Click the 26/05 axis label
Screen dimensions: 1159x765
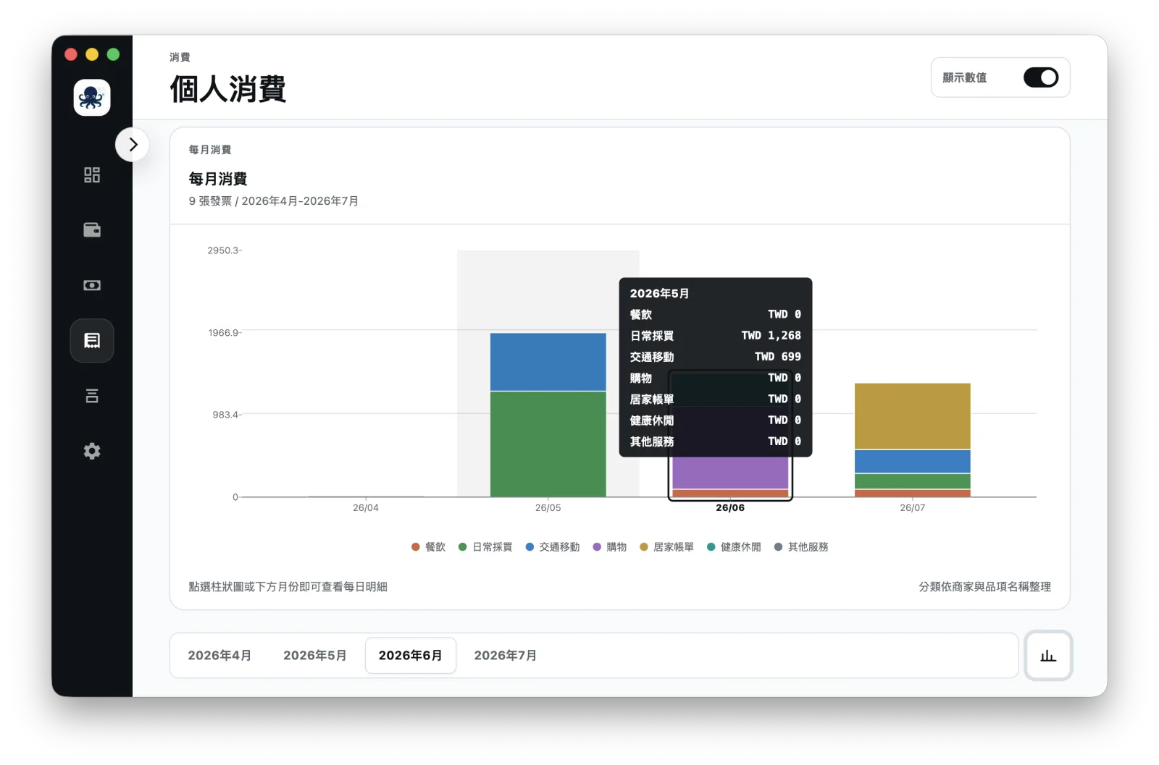(x=548, y=508)
